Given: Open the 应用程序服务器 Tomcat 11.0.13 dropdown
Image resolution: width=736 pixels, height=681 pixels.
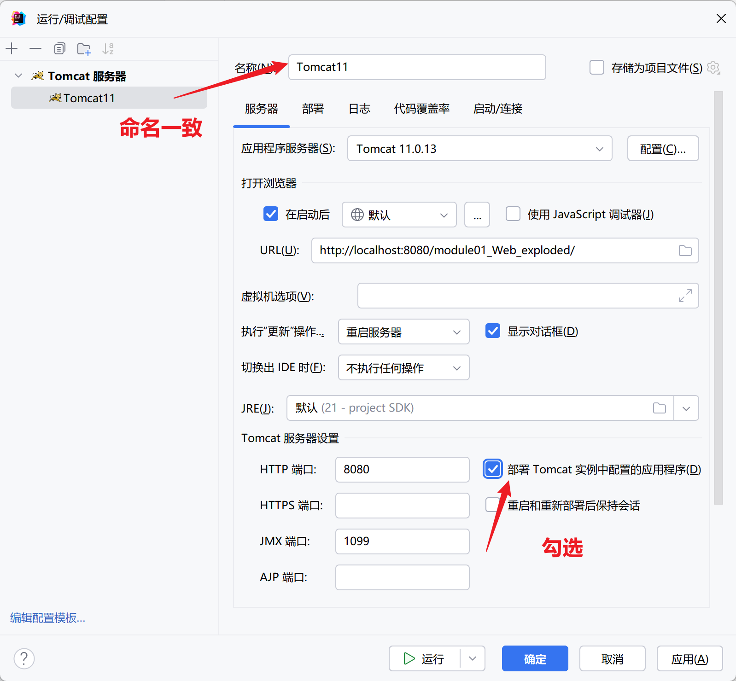Looking at the screenshot, I should 479,148.
